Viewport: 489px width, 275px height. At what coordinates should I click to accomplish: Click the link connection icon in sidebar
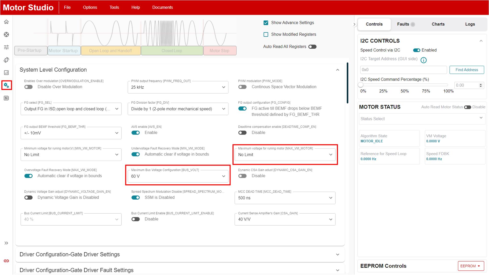click(x=6, y=261)
